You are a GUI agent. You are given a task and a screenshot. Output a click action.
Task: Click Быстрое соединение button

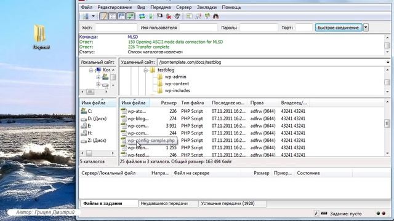338,28
